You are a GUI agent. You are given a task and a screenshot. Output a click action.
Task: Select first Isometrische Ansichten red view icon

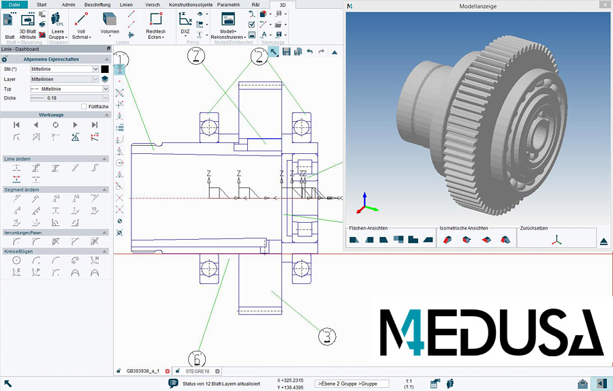(x=447, y=239)
